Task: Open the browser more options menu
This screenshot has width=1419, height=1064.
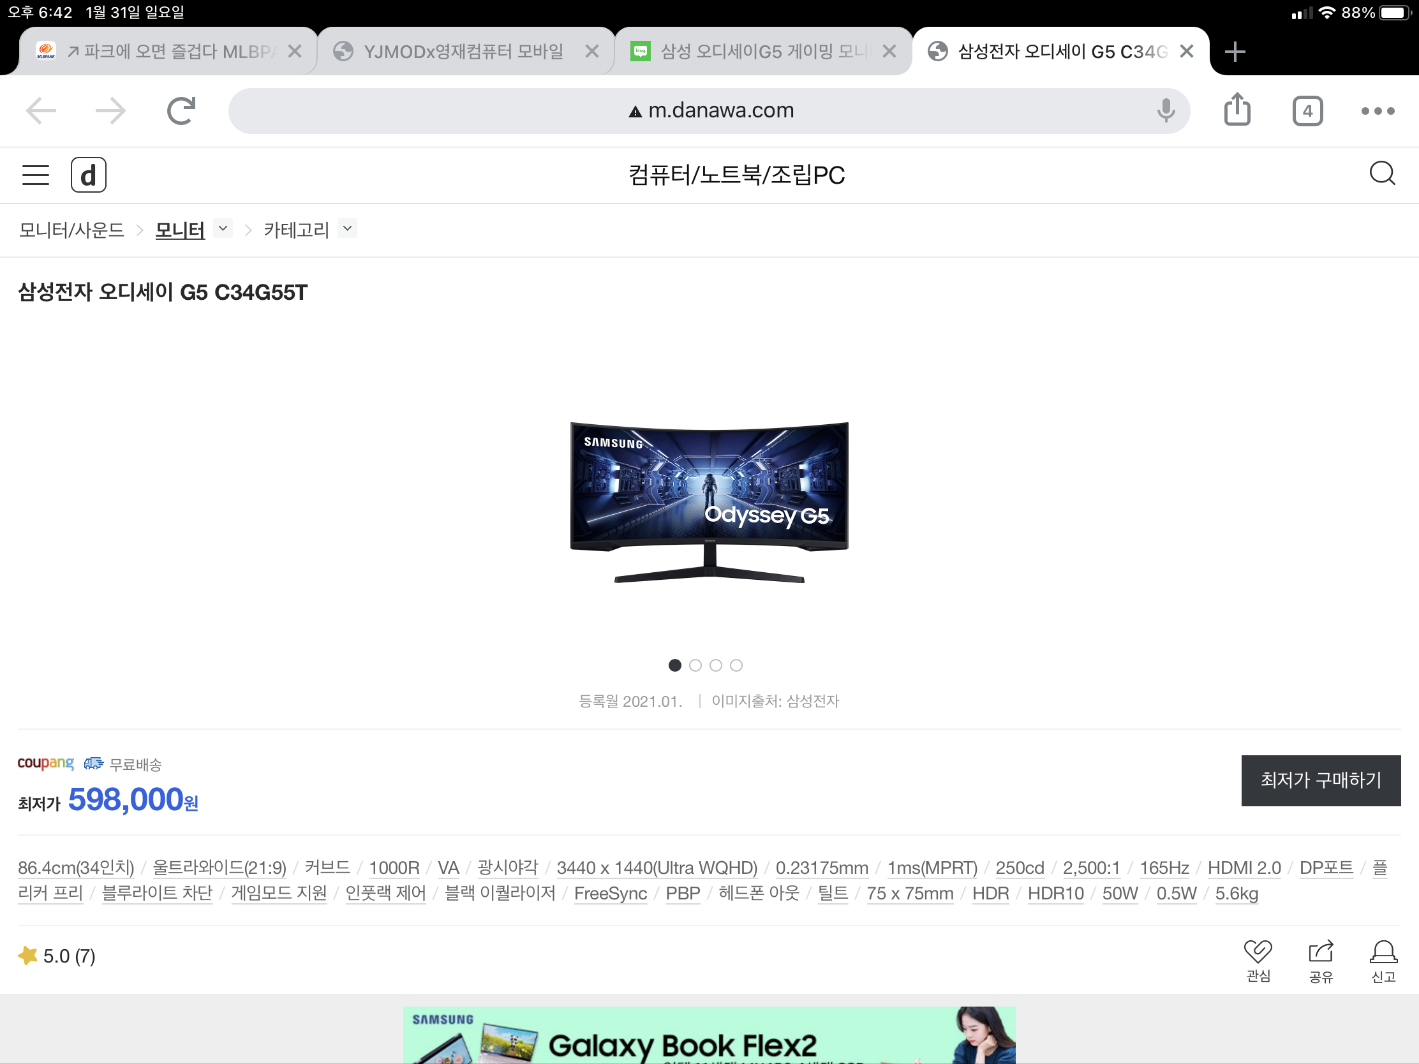Action: click(1378, 111)
